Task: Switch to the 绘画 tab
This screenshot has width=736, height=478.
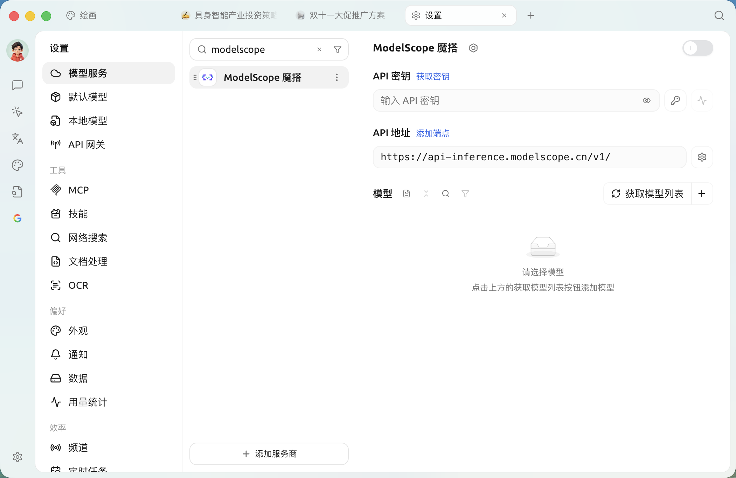Action: 81,15
